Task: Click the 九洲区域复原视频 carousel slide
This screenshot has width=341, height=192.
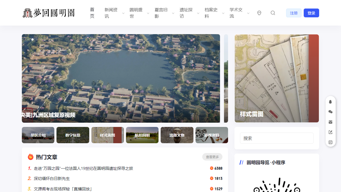Action: coord(121,78)
